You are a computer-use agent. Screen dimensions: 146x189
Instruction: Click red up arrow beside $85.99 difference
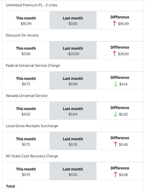click(114, 23)
